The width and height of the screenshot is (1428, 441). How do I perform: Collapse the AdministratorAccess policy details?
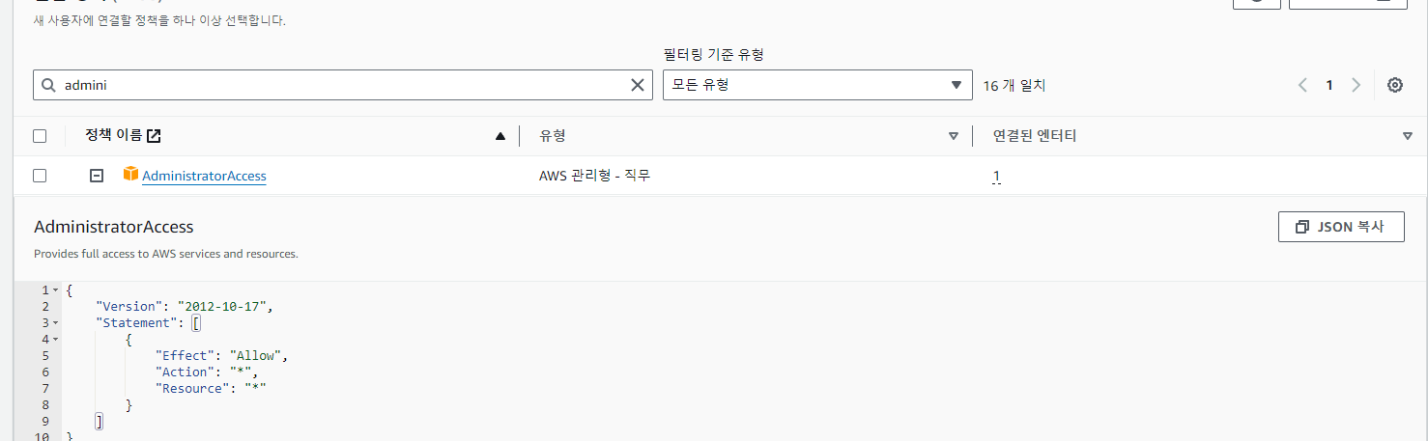tap(97, 176)
